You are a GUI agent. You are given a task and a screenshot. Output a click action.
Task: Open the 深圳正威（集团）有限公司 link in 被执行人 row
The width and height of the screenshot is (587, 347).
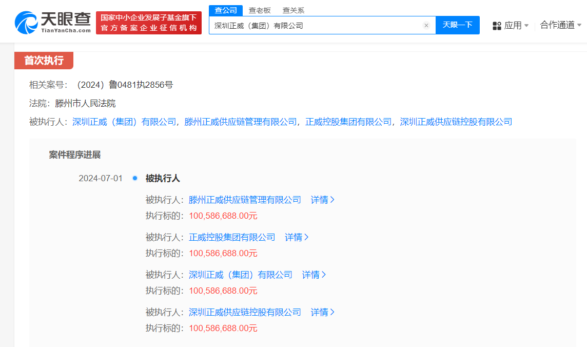pyautogui.click(x=125, y=122)
